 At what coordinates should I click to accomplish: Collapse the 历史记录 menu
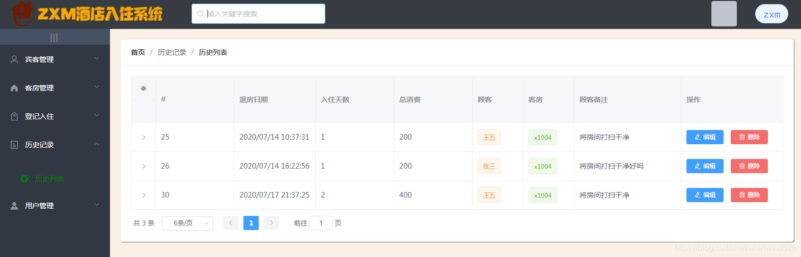click(x=55, y=145)
